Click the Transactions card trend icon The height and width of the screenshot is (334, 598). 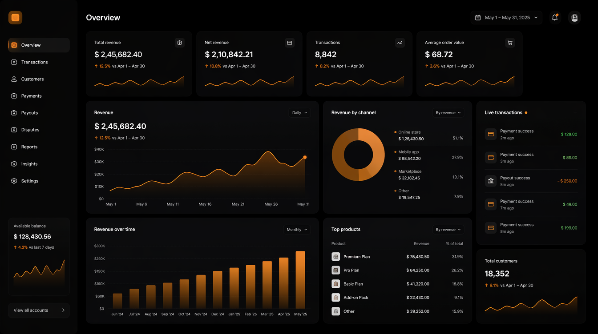(400, 43)
